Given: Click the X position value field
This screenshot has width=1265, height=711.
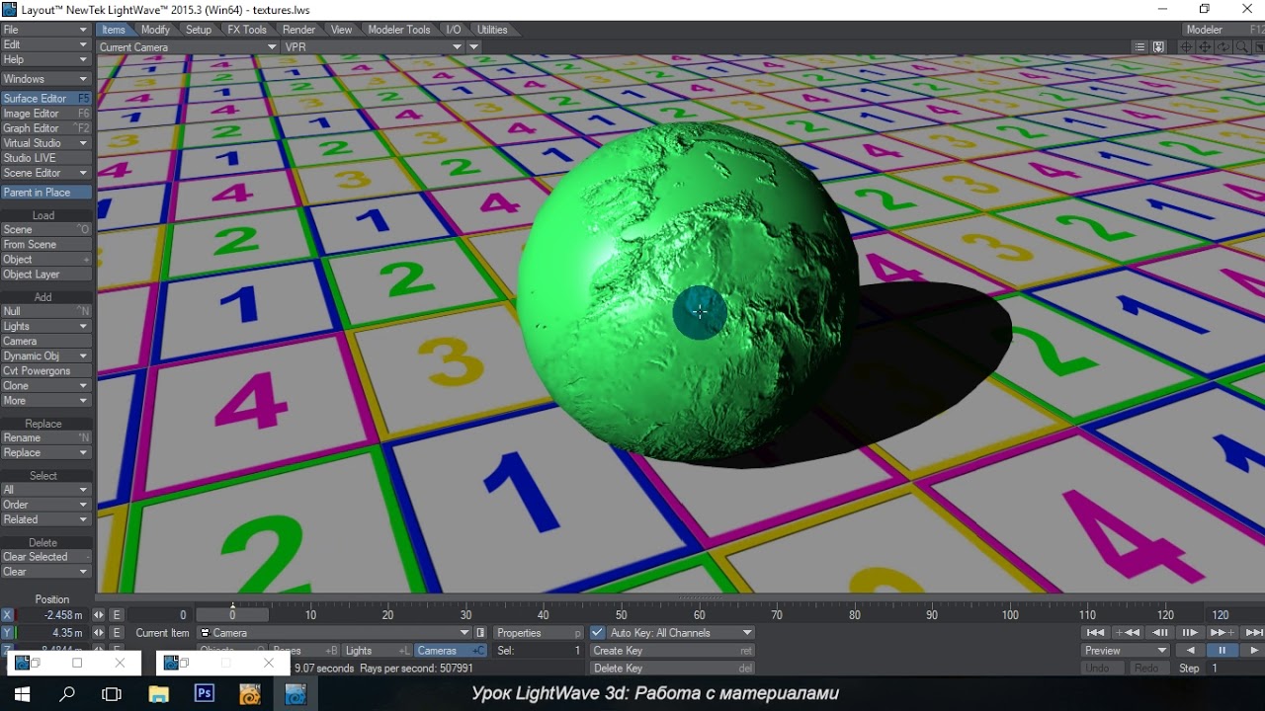Looking at the screenshot, I should click(x=53, y=615).
